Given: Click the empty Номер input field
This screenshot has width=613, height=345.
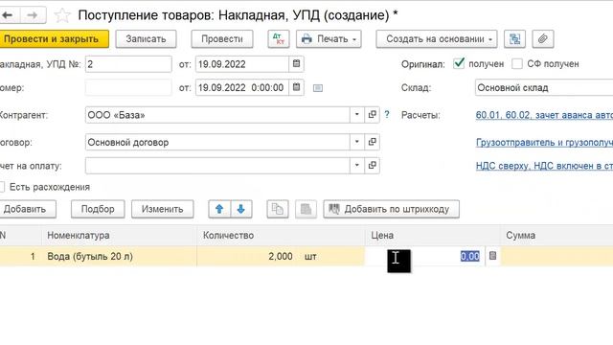Looking at the screenshot, I should click(128, 87).
